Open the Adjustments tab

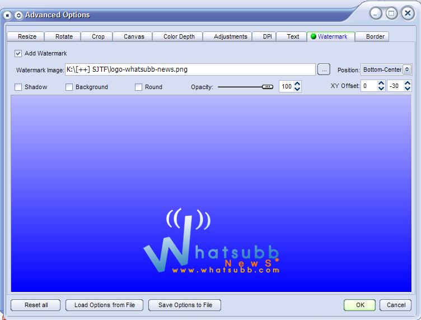(x=227, y=36)
